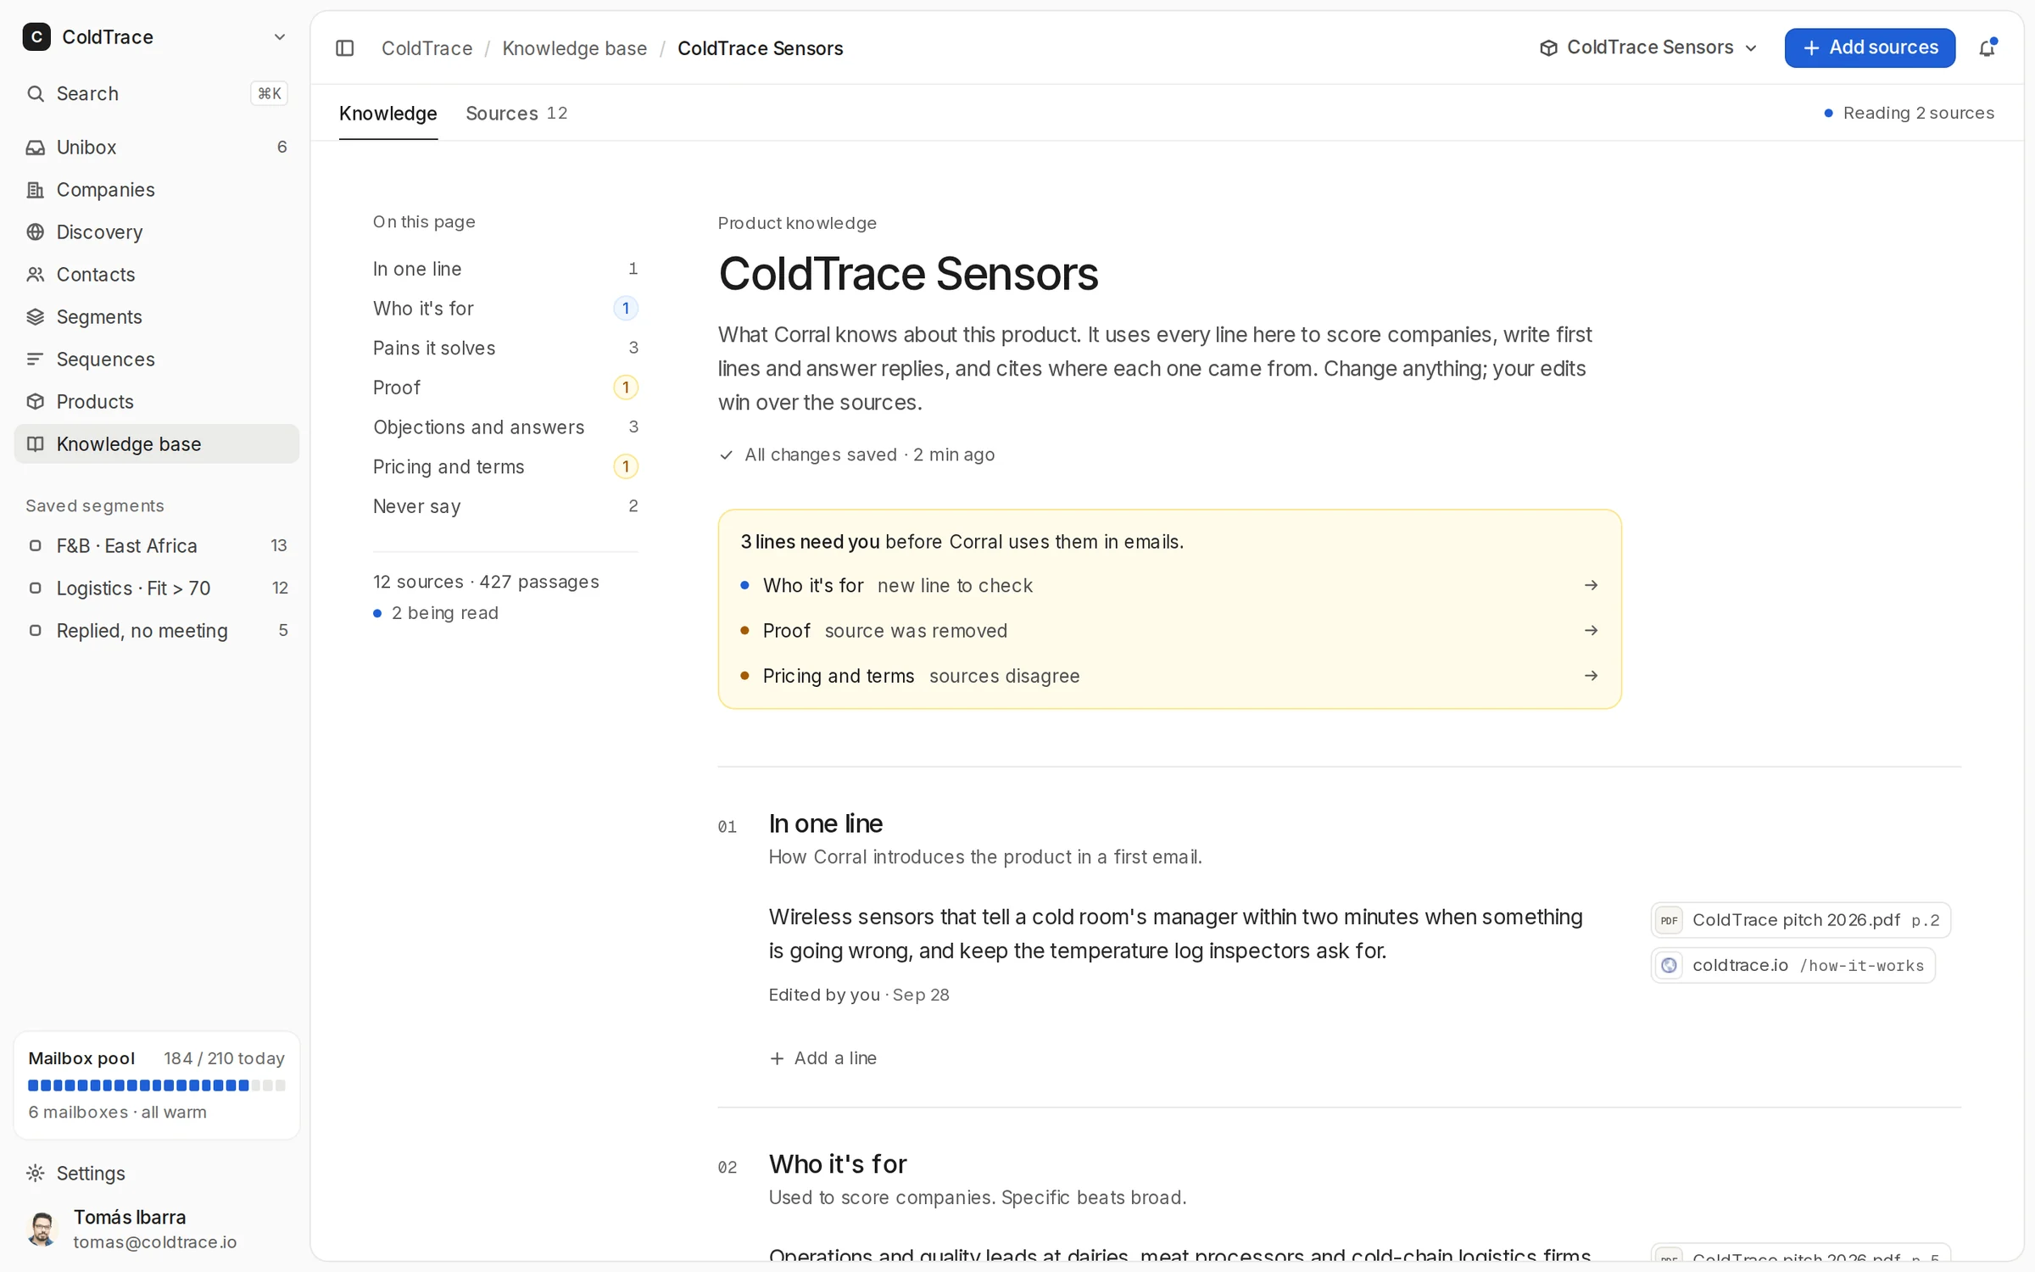Click the Companies building icon
Screen dimensions: 2035x1272
click(x=36, y=190)
